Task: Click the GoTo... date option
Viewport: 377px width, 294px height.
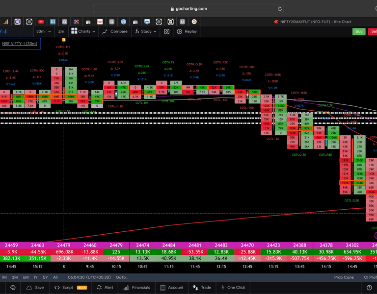Action: pos(122,277)
